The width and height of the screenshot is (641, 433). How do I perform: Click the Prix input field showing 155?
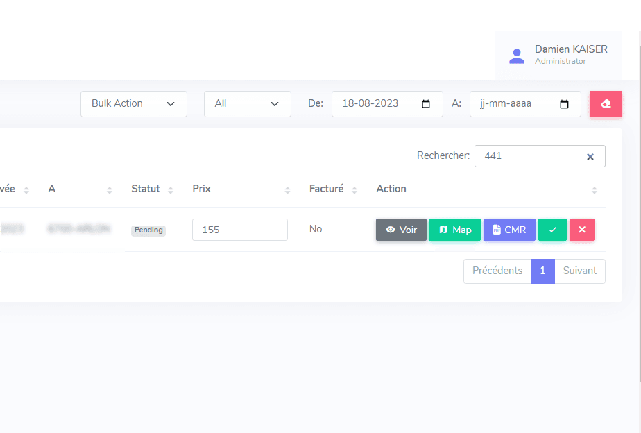239,230
